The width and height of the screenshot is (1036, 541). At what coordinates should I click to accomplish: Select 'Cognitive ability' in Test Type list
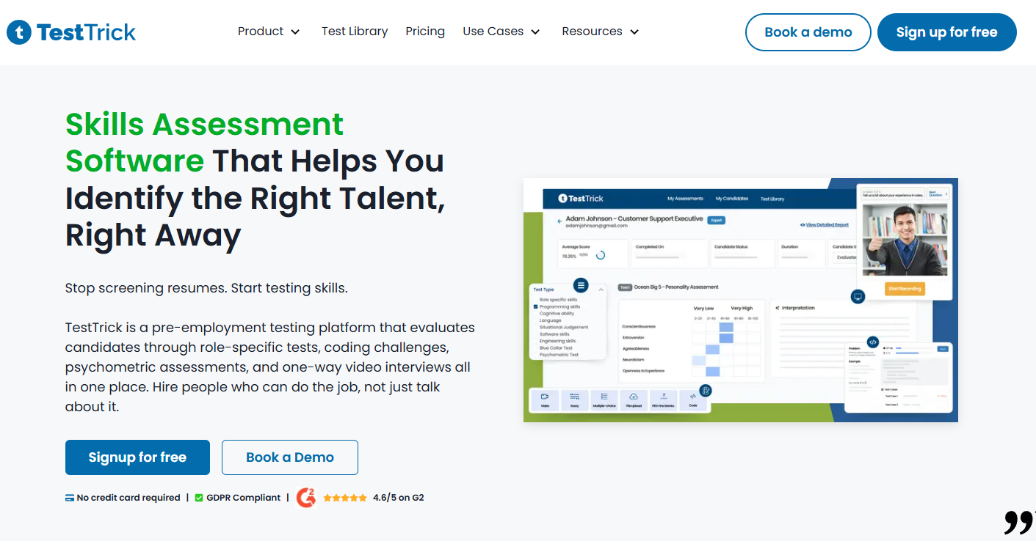pyautogui.click(x=557, y=314)
